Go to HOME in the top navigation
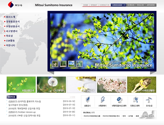 pyautogui.click(x=86, y=5)
